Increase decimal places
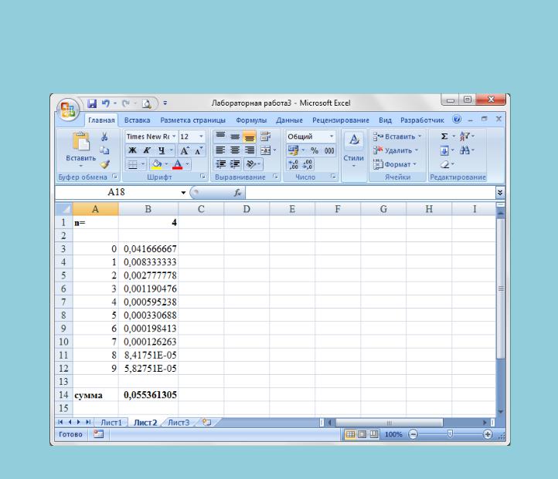Screen dimensions: 558x479 pos(293,164)
